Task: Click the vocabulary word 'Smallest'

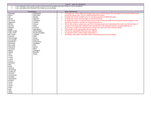Action: coord(37,44)
